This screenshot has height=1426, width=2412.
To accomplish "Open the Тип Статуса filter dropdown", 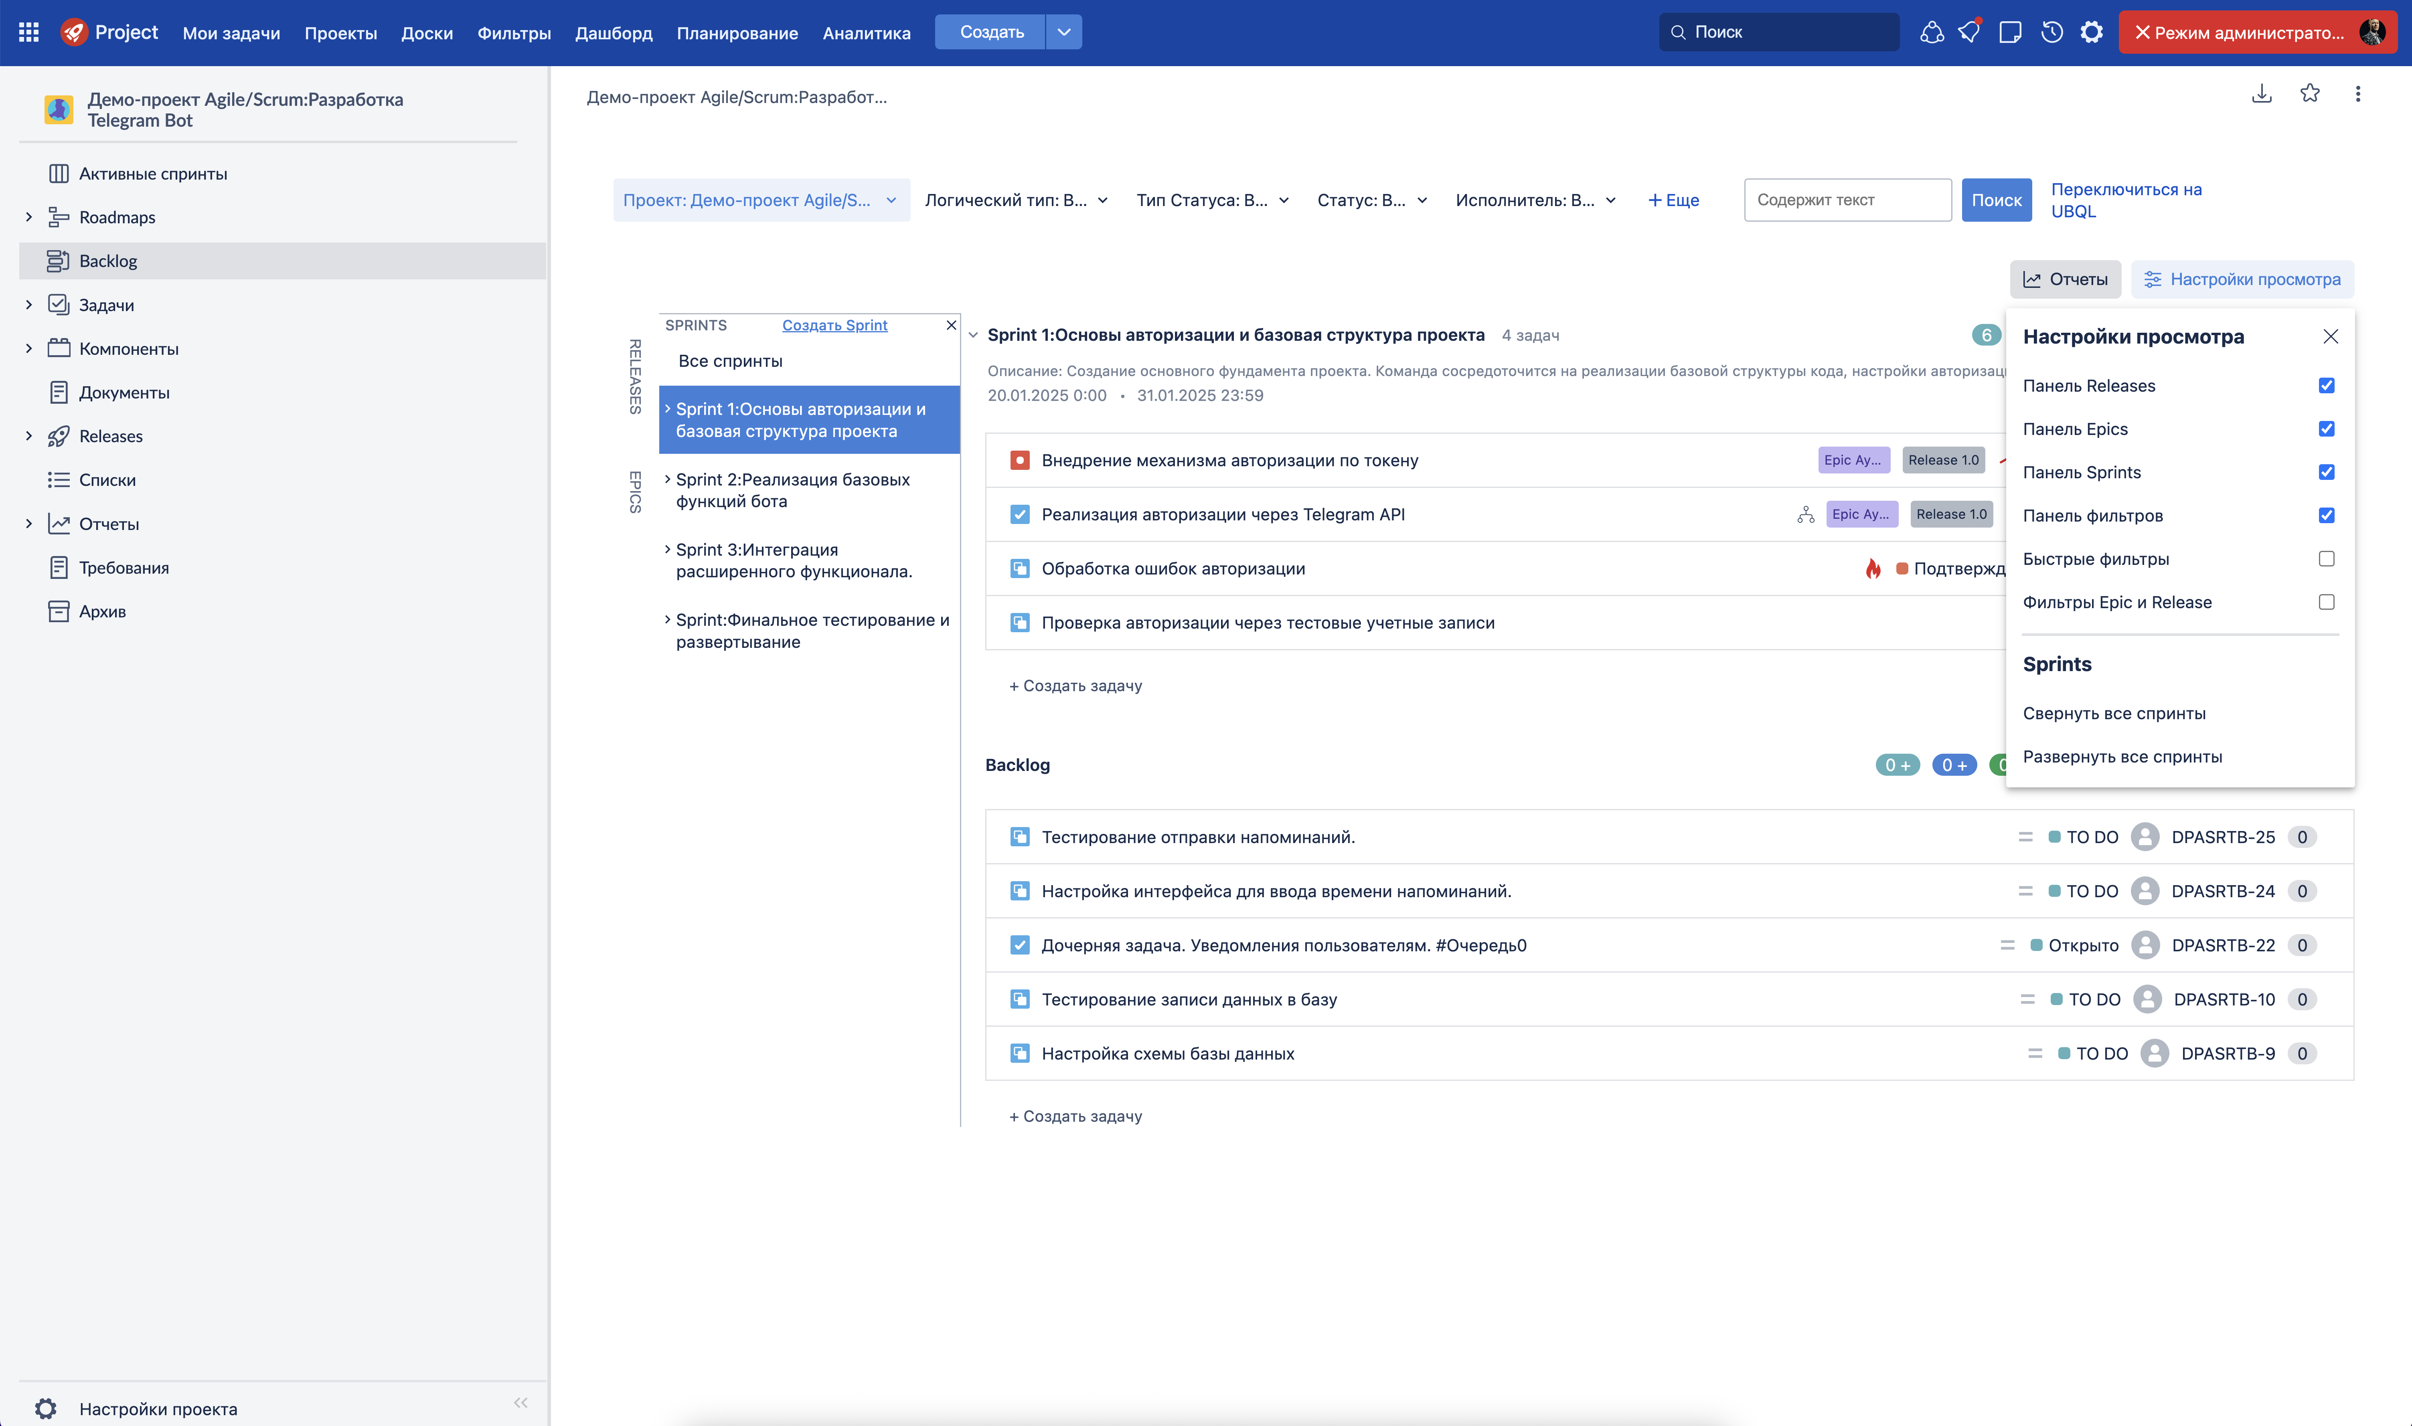I will tap(1213, 200).
